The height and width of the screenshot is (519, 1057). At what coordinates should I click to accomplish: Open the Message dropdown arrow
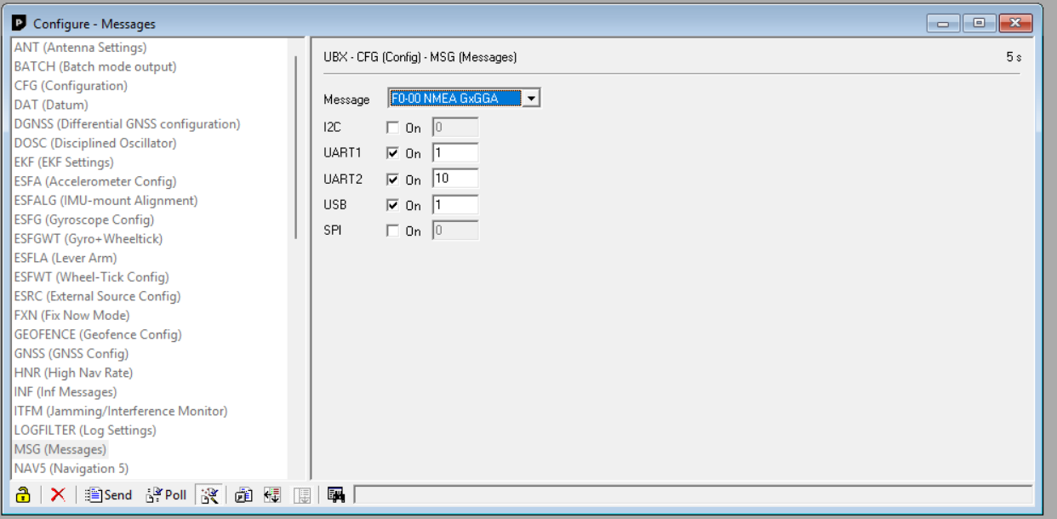531,99
